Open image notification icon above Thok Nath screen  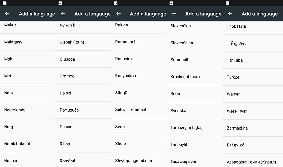tap(228, 3)
